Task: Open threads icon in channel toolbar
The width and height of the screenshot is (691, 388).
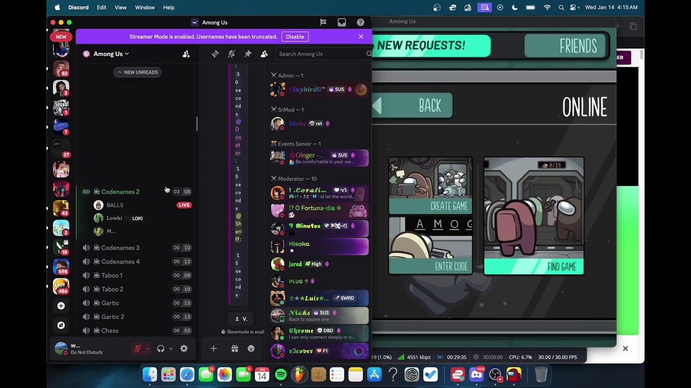Action: (215, 54)
